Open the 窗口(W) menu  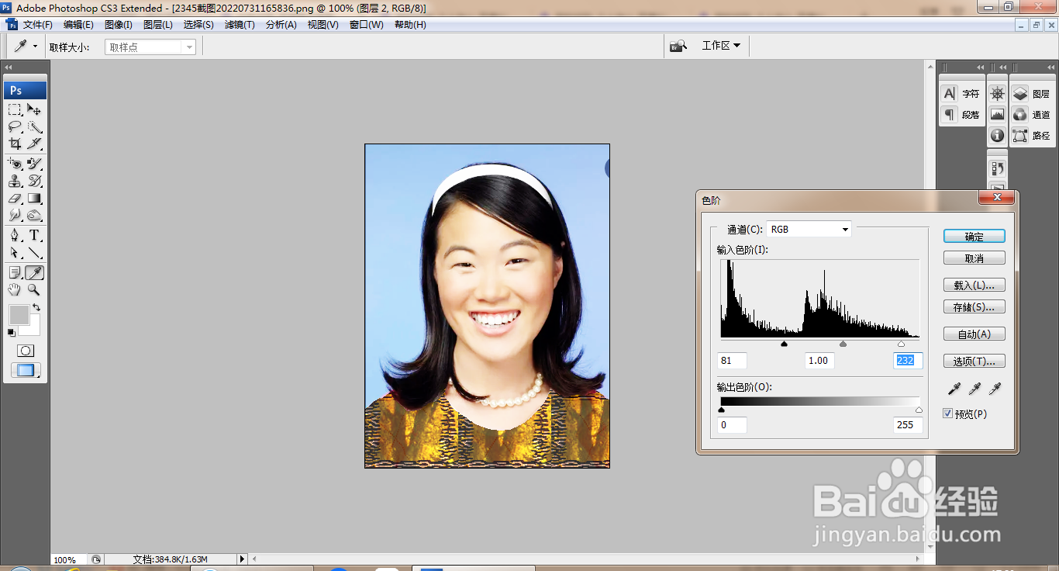click(366, 25)
